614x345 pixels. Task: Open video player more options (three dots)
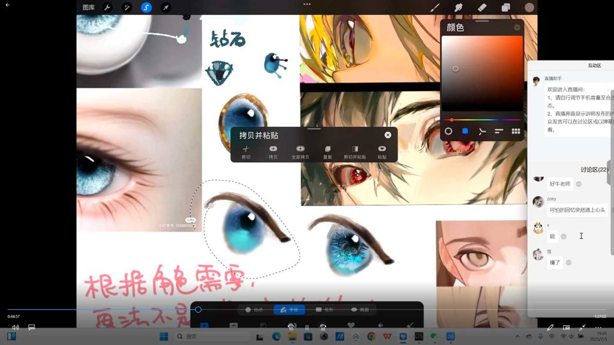point(598,328)
